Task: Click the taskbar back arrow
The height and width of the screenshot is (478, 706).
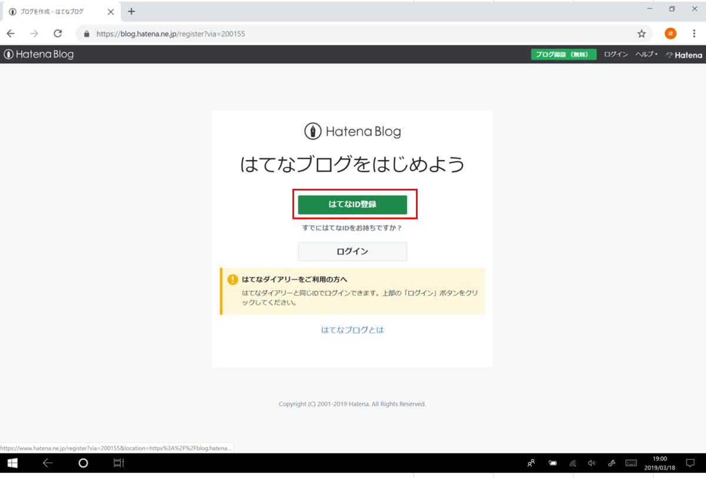Action: pos(48,463)
